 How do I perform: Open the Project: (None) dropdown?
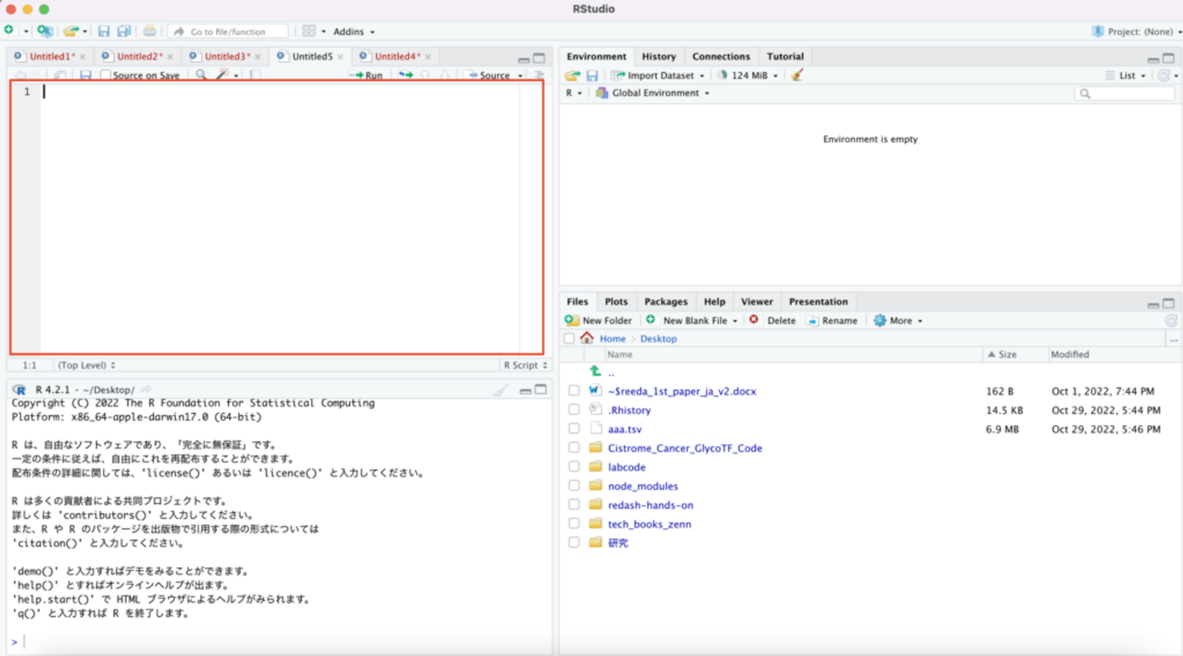coord(1137,31)
